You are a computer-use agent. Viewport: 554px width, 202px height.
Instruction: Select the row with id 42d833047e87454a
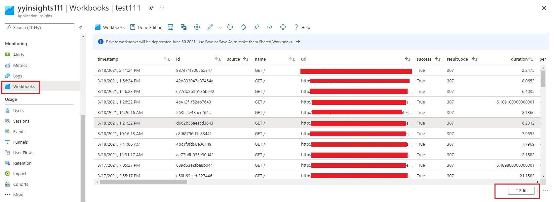(x=317, y=81)
